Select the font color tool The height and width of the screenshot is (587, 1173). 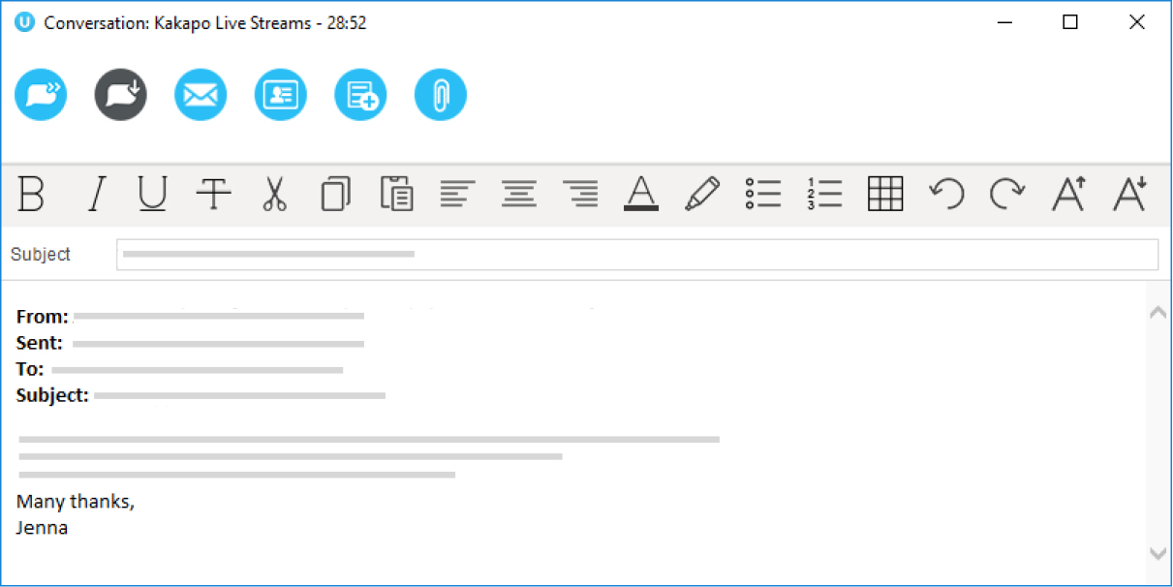641,194
